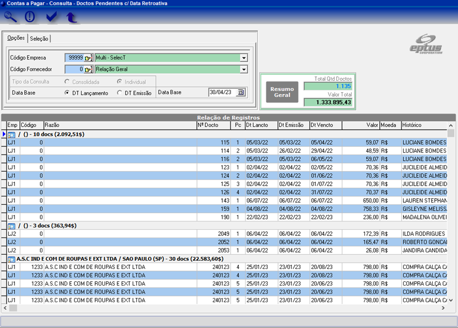Click group icon of the 10 docs group
This screenshot has width=458, height=328.
click(11, 135)
